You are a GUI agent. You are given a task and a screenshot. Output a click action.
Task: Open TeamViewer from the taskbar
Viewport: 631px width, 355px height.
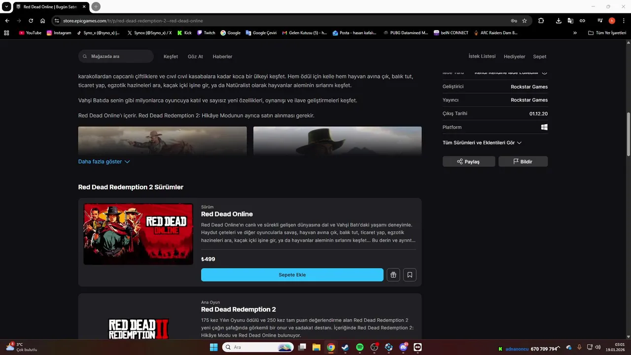tap(418, 347)
